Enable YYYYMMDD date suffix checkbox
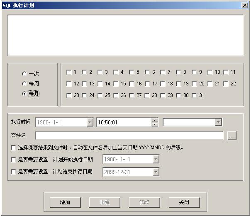This screenshot has width=251, height=216. click(13, 148)
